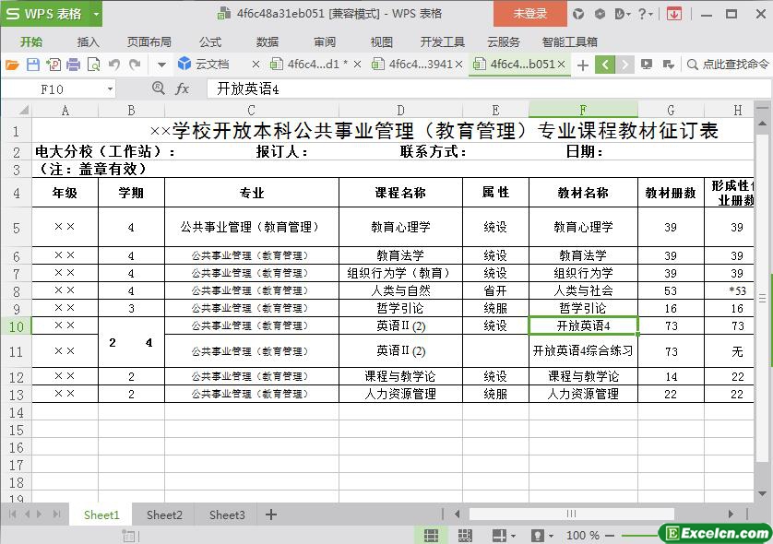Undo the last action
The image size is (773, 544).
click(x=114, y=65)
